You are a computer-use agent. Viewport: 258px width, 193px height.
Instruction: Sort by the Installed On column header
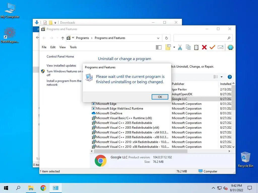(x=225, y=84)
